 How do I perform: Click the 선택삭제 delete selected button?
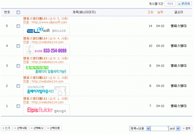(x=21, y=128)
